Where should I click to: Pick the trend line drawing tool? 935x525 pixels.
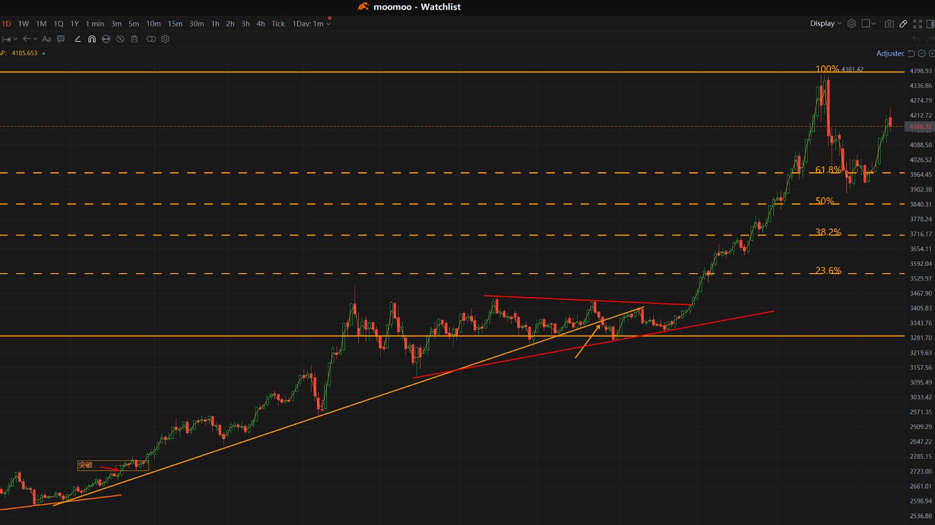(x=78, y=39)
